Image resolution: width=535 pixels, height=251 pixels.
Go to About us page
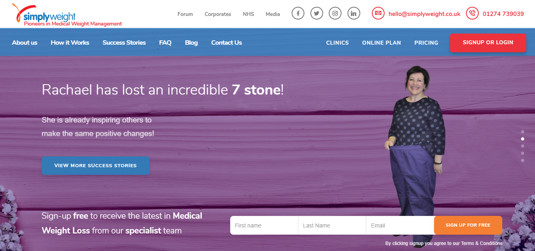25,43
